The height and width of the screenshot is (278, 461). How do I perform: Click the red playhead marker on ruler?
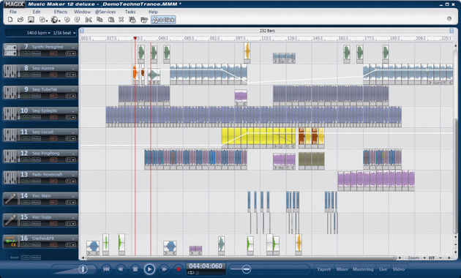coord(135,38)
